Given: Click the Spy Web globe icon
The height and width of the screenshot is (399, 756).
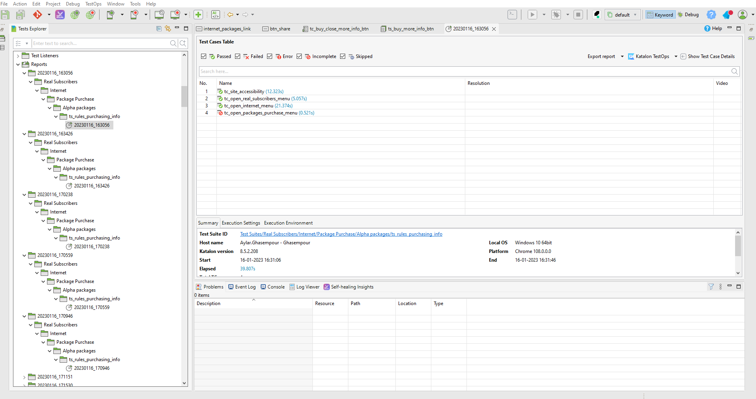Looking at the screenshot, I should [75, 15].
